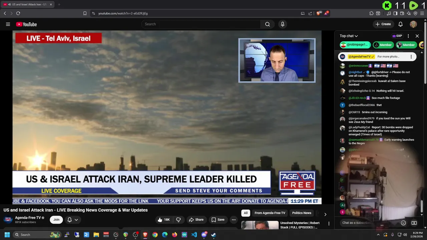The width and height of the screenshot is (427, 240).
Task: Open pinned @AgendaFreeTV message options
Action: (x=411, y=57)
